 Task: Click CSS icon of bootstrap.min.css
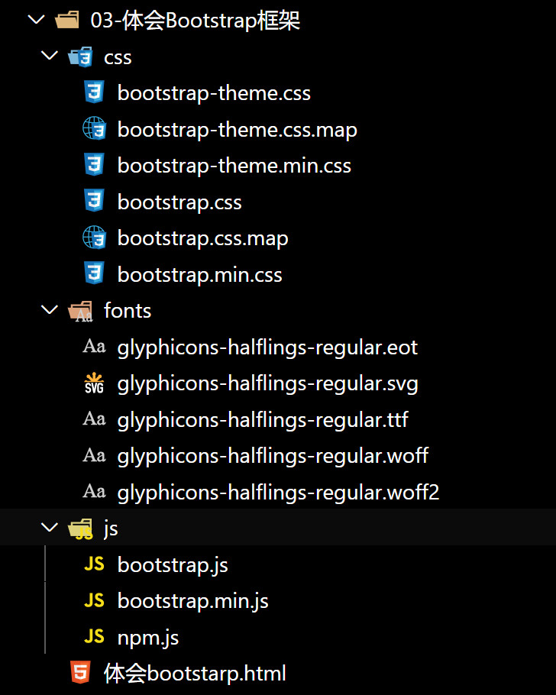[x=94, y=273]
